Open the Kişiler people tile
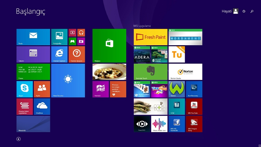This screenshot has height=147, width=261. (42, 89)
